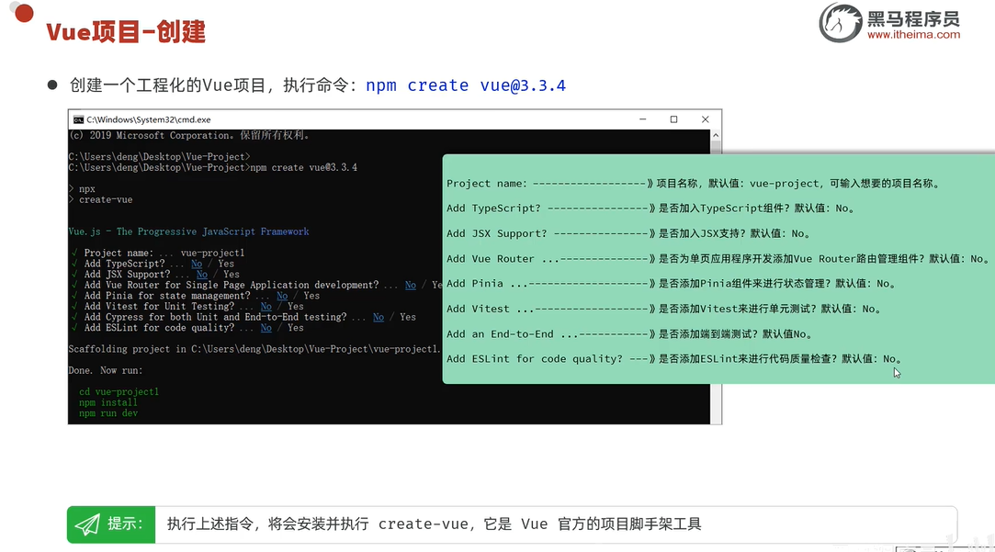Screen dimensions: 995x552
Task: Click the Add Pinia row in green panel
Action: (x=671, y=284)
